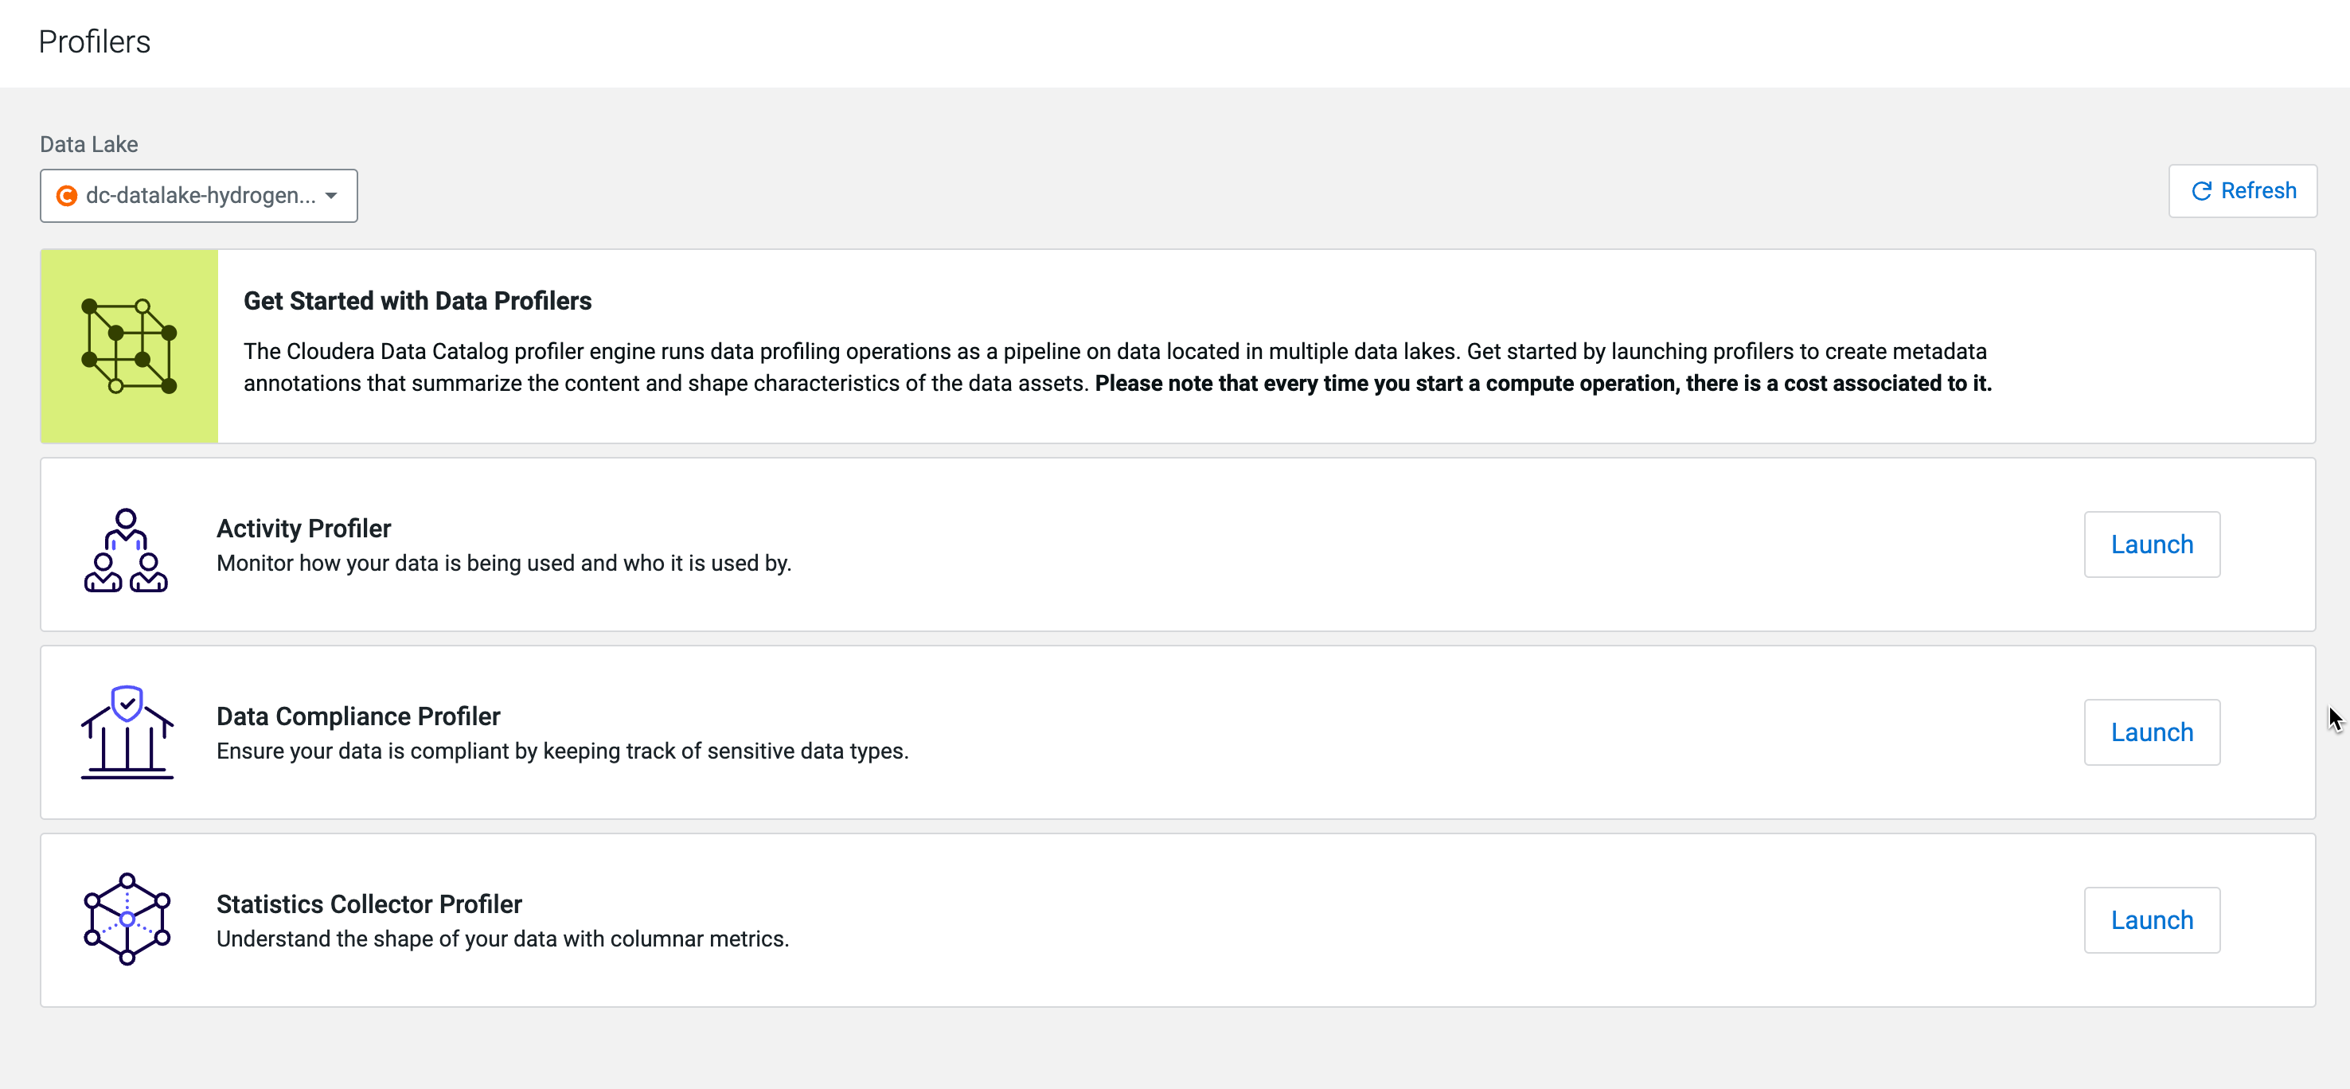Click the Data Lake field label
The image size is (2350, 1089).
[88, 144]
